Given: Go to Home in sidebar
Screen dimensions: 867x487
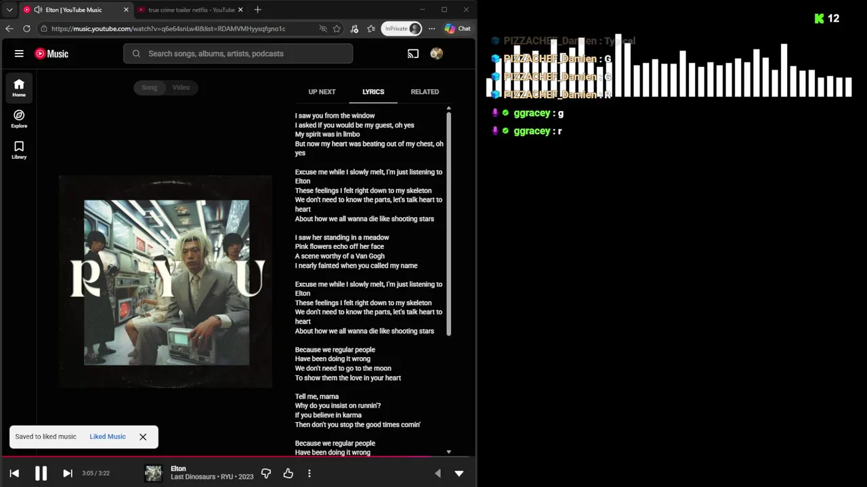Looking at the screenshot, I should click(19, 87).
